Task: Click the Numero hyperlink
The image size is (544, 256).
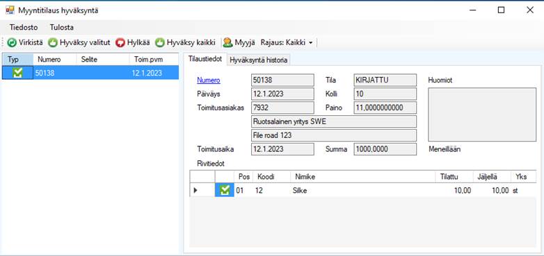Action: (x=209, y=80)
